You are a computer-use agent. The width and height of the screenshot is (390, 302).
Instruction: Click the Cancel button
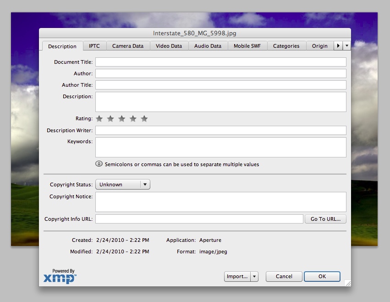[284, 276]
